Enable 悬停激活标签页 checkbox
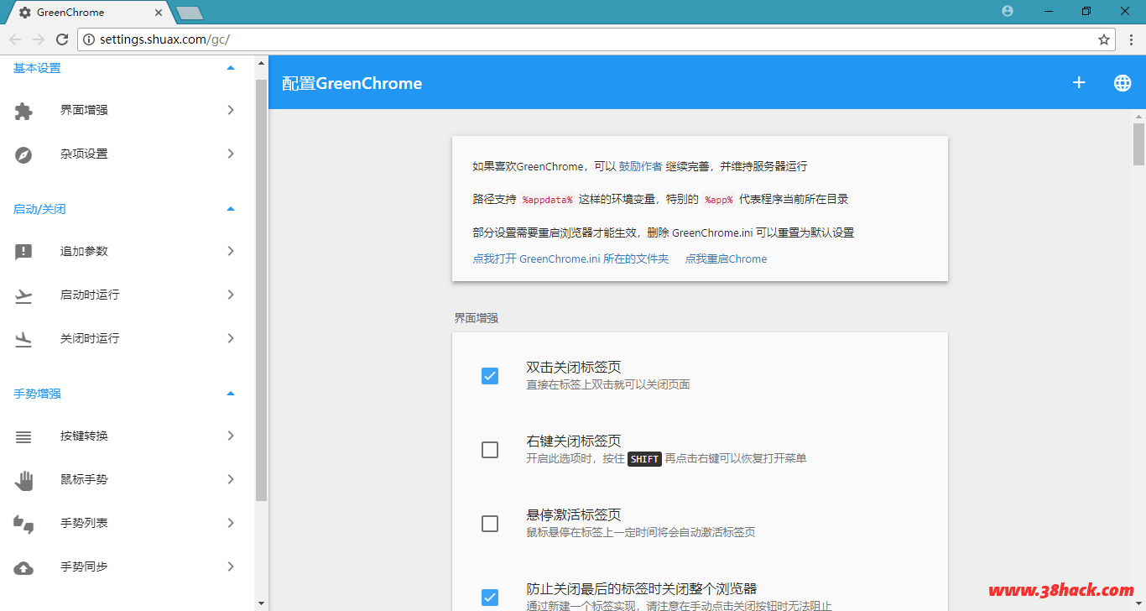The height and width of the screenshot is (611, 1146). pyautogui.click(x=490, y=524)
